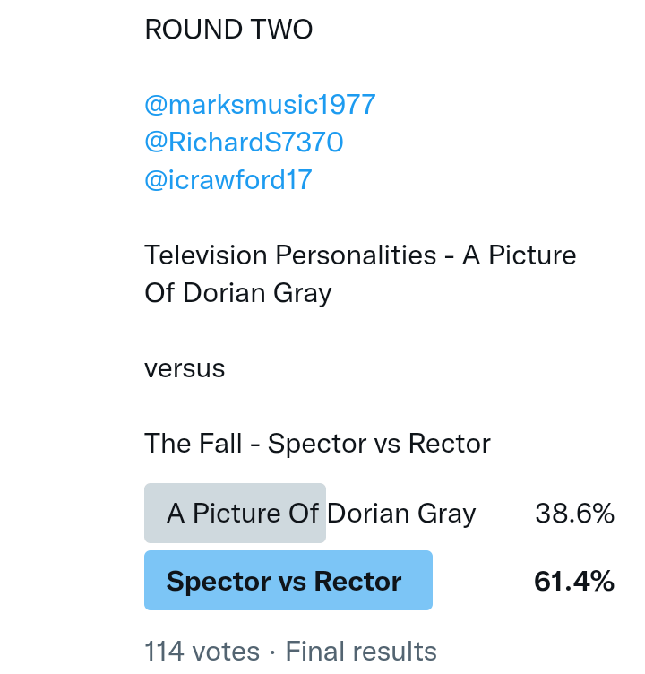
Task: Click the "ROUND TWO" heading text
Action: tap(228, 30)
